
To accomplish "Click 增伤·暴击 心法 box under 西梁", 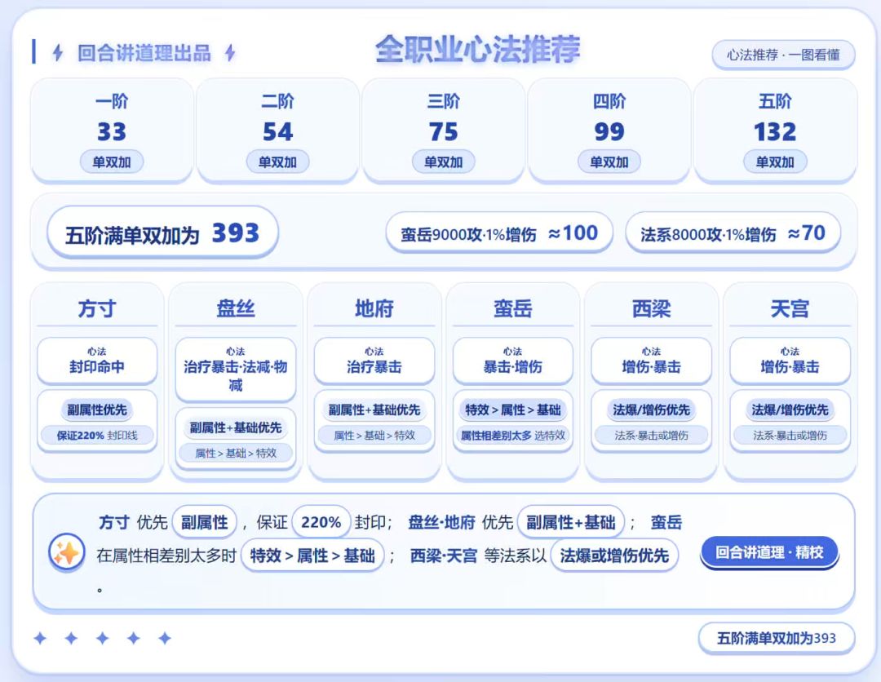I will click(x=651, y=361).
